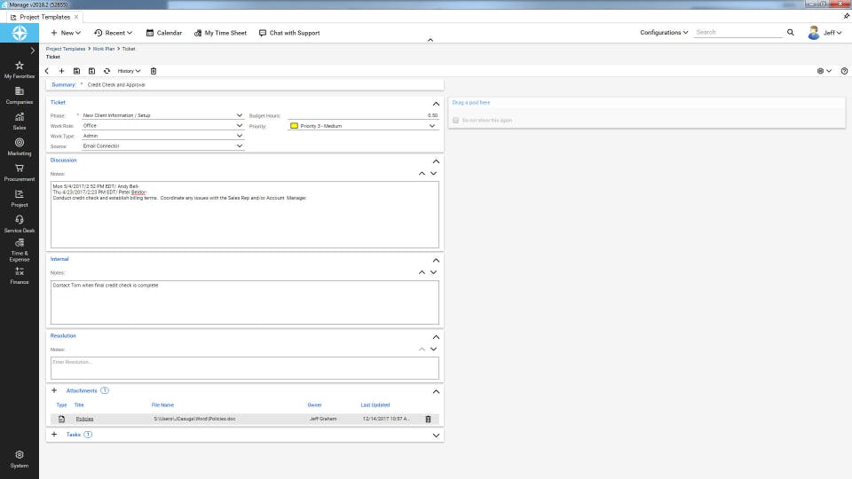Open the Time & Expense module

coord(19,250)
